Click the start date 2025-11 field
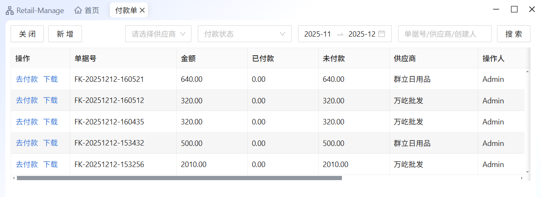This screenshot has height=197, width=541. 317,34
